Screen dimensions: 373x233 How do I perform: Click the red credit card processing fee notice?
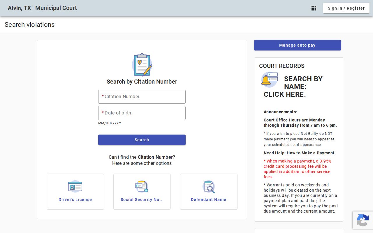coord(298,169)
